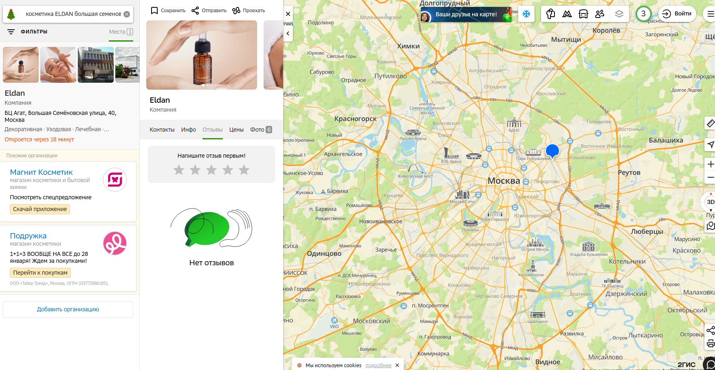Toggle the friends on map icon
The width and height of the screenshot is (715, 370).
(600, 14)
